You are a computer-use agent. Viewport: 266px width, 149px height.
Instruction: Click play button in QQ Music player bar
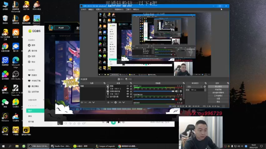(113, 122)
